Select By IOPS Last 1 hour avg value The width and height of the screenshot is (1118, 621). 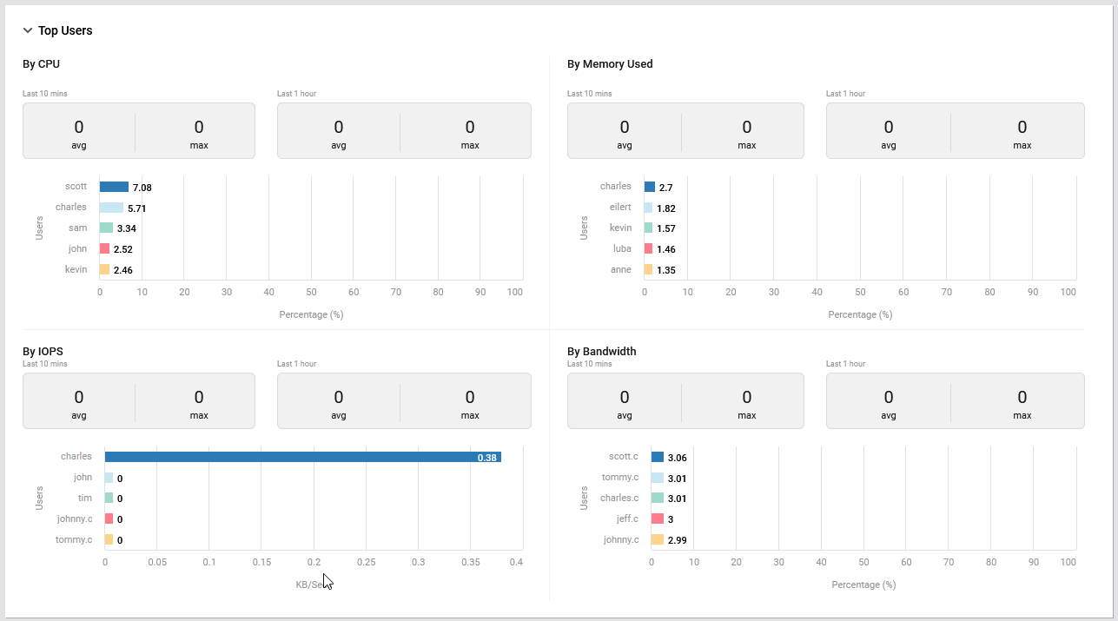[x=339, y=398]
